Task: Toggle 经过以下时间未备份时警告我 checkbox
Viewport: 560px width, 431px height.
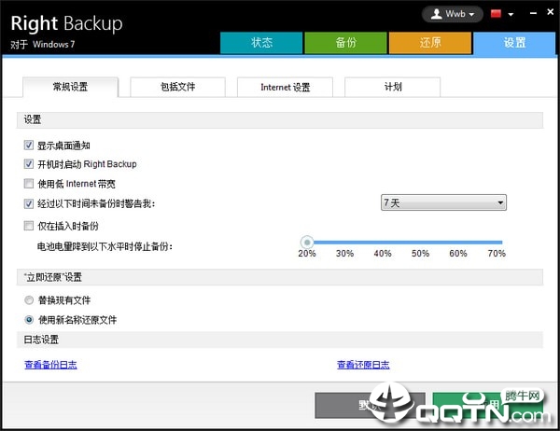Action: (29, 203)
